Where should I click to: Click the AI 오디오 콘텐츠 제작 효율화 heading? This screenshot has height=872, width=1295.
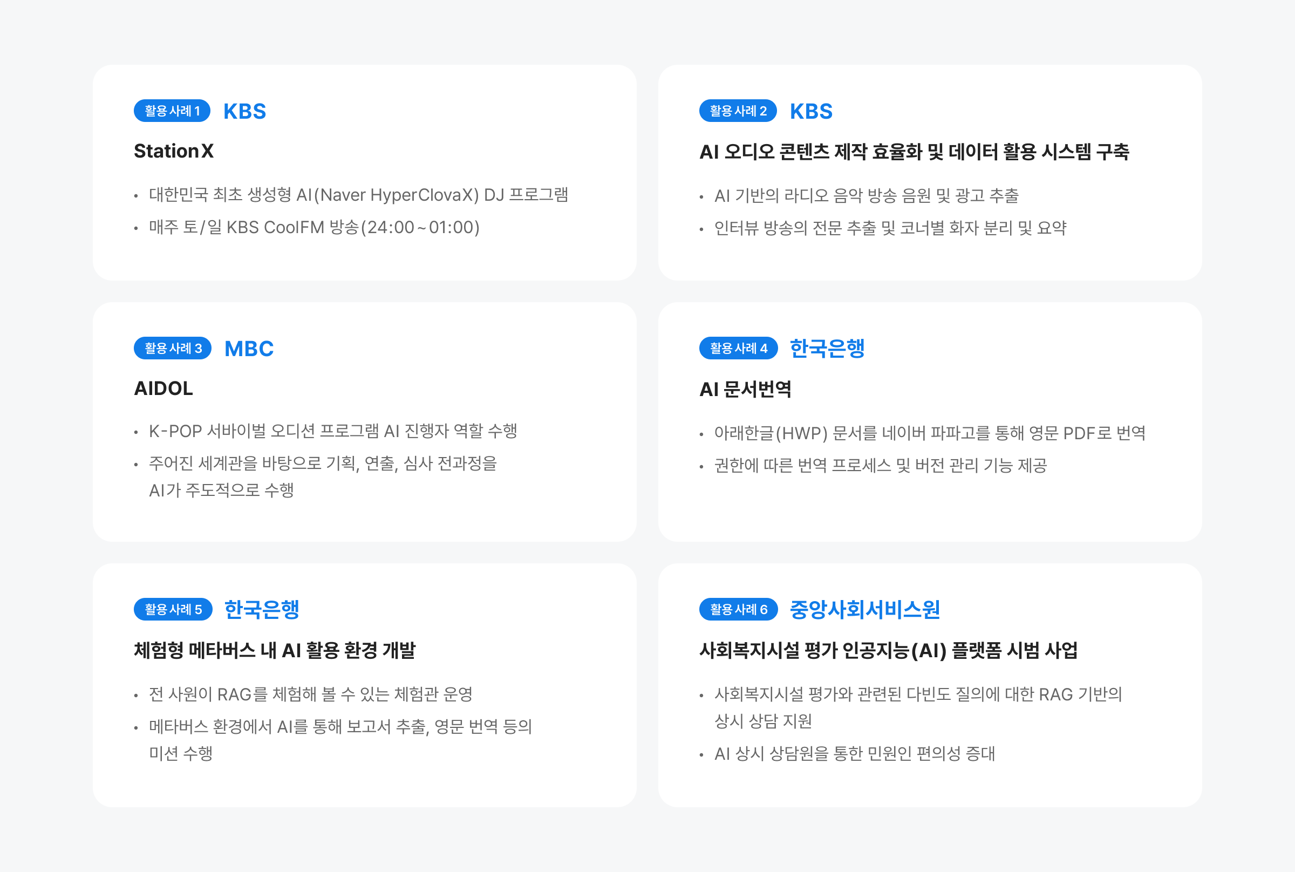coord(914,152)
